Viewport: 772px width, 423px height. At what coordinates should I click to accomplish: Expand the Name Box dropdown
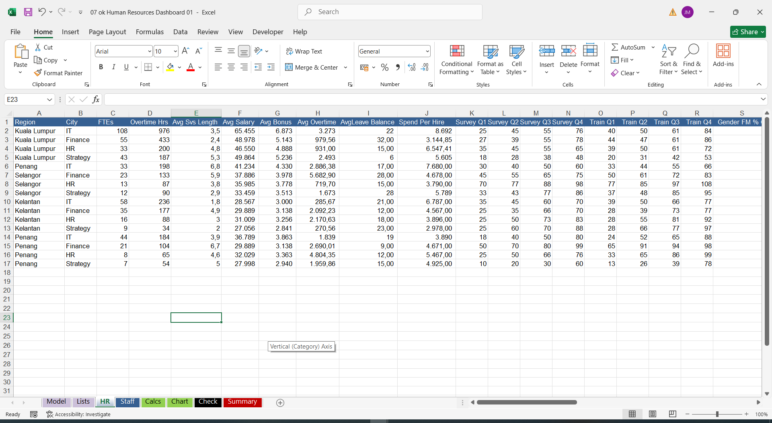pos(49,99)
